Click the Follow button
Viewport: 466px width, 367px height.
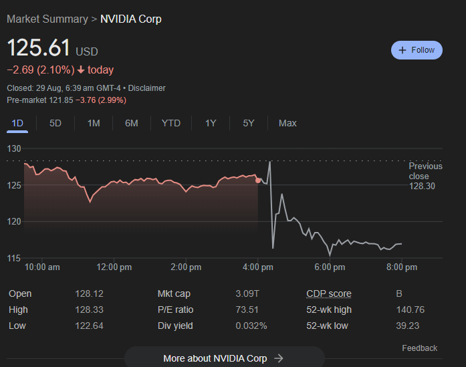point(417,50)
